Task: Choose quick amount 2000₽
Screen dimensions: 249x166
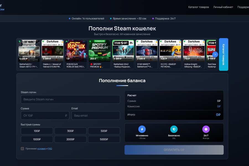Action: [x=70, y=139]
